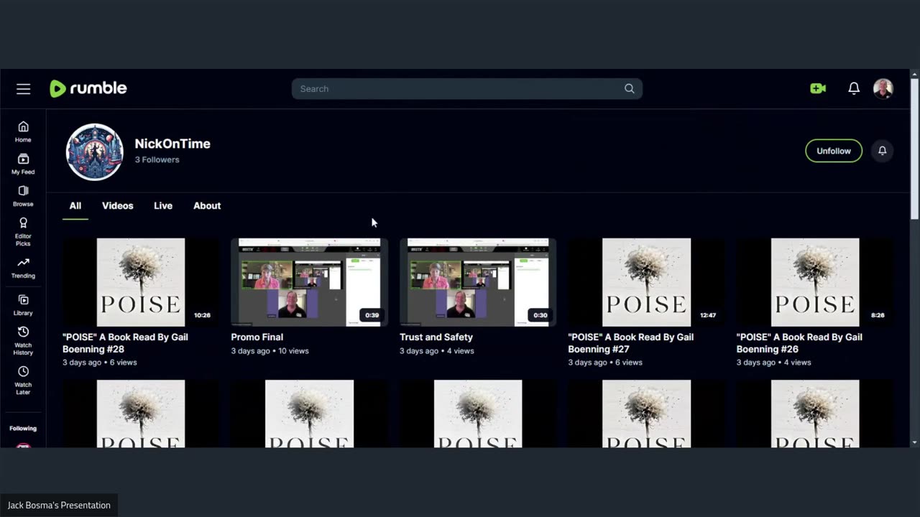Open Watch History in the sidebar
The image size is (920, 517).
23,341
